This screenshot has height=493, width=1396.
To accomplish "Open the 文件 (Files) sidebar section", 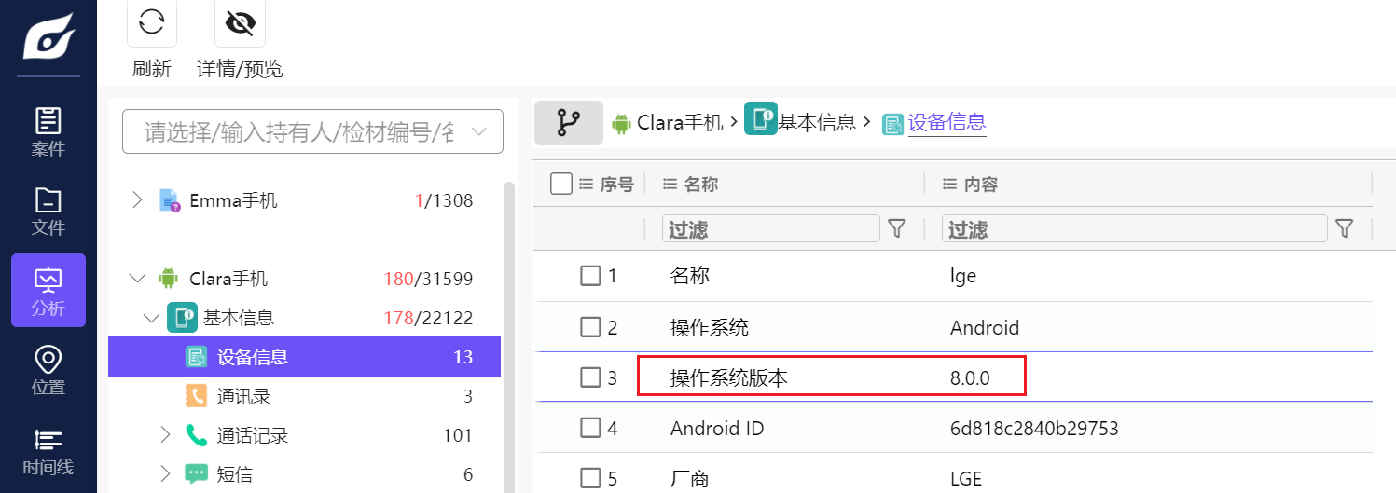I will [x=48, y=211].
